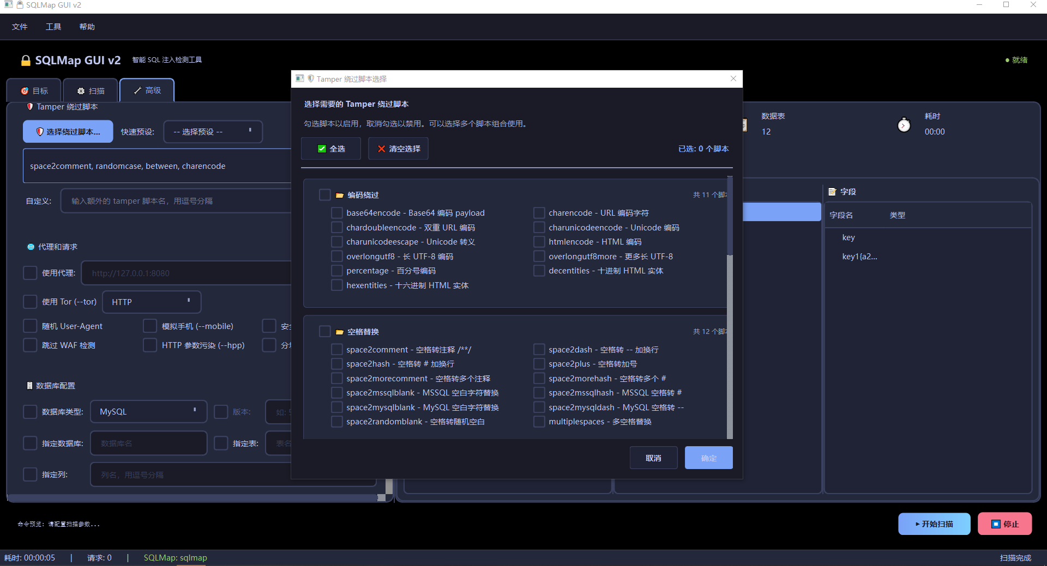Open the 快速预设 preset dropdown
Viewport: 1047px width, 566px height.
point(213,131)
